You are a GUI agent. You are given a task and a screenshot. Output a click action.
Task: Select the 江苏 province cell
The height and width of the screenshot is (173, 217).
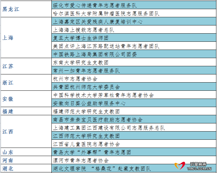pyautogui.click(x=26, y=66)
